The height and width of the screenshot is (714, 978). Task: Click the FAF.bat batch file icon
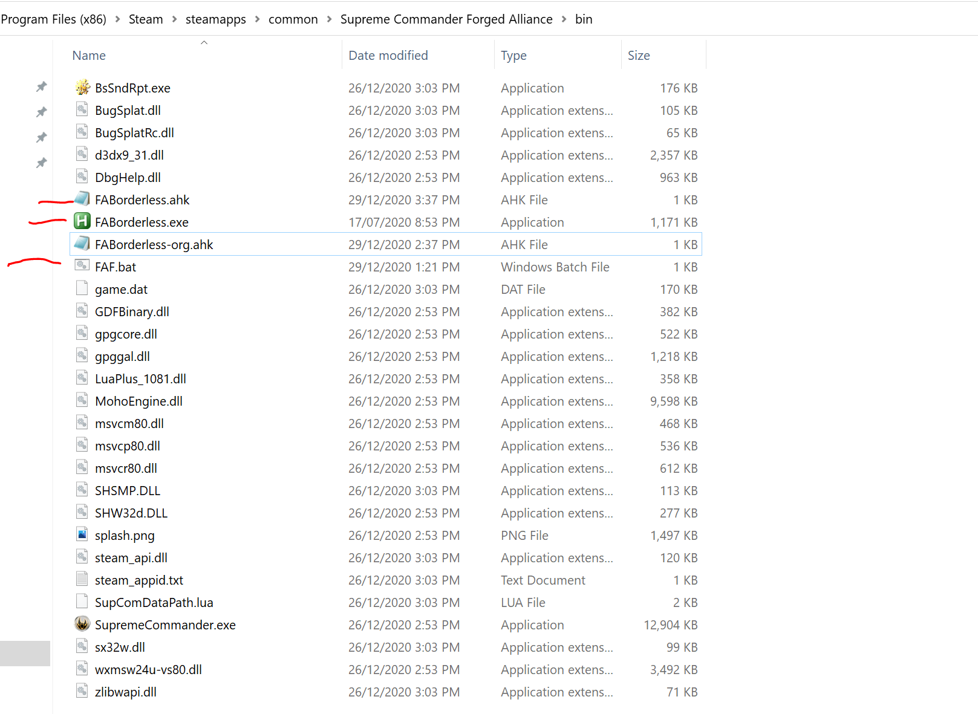pos(82,266)
